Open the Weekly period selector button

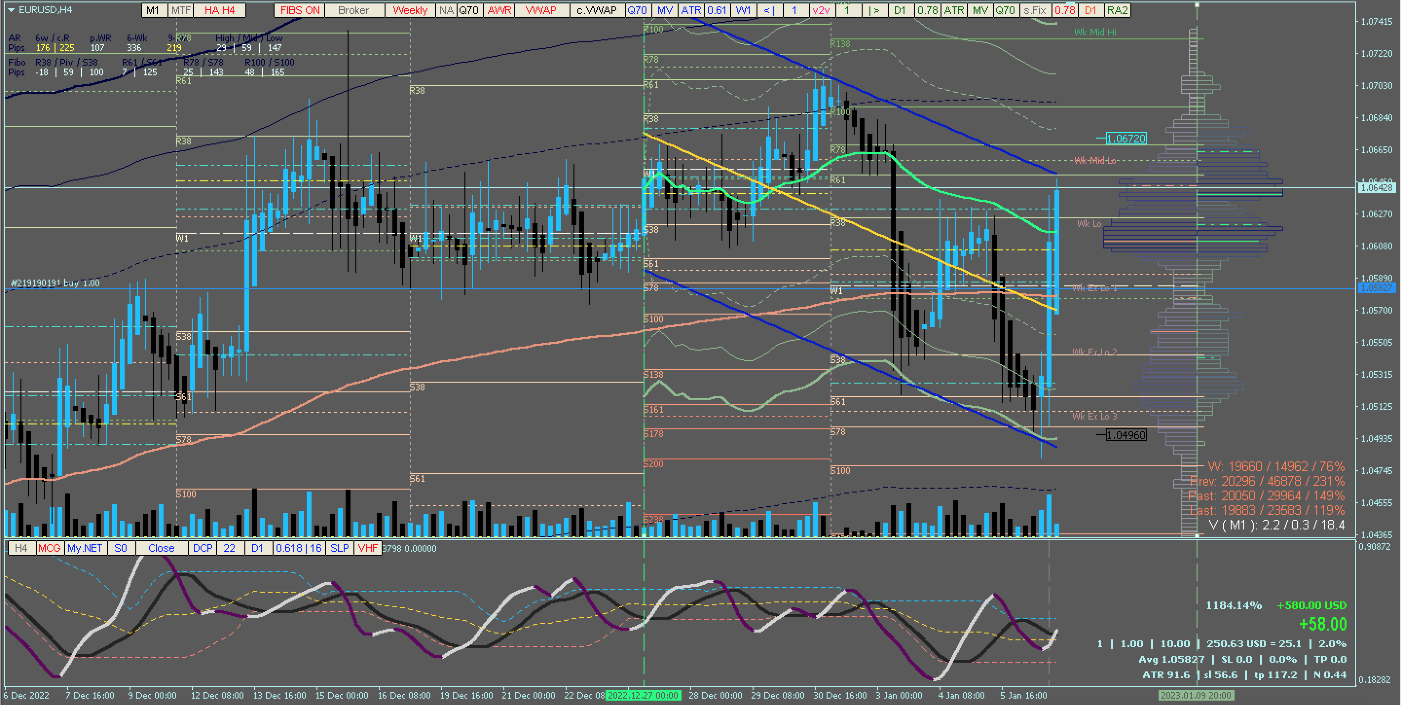coord(410,10)
